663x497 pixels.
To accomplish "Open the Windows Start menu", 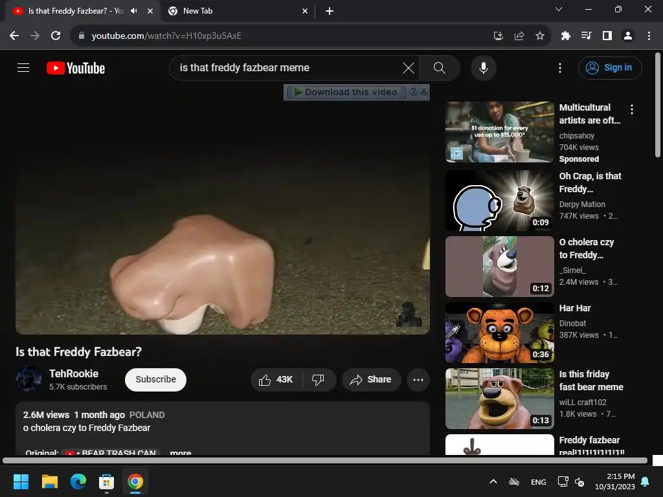I will (x=21, y=481).
